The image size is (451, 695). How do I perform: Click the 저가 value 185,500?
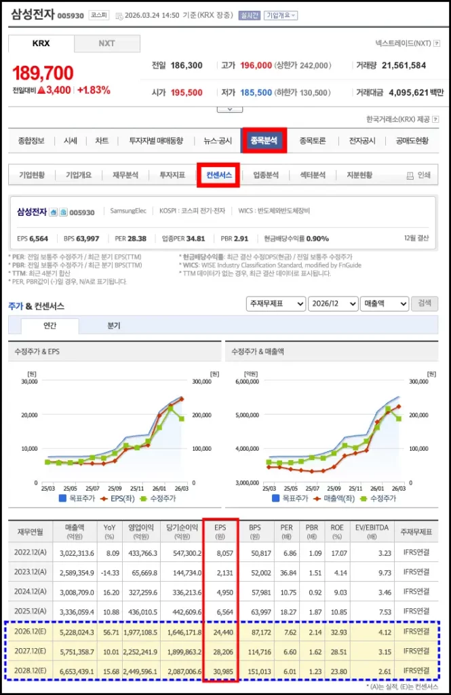[256, 92]
